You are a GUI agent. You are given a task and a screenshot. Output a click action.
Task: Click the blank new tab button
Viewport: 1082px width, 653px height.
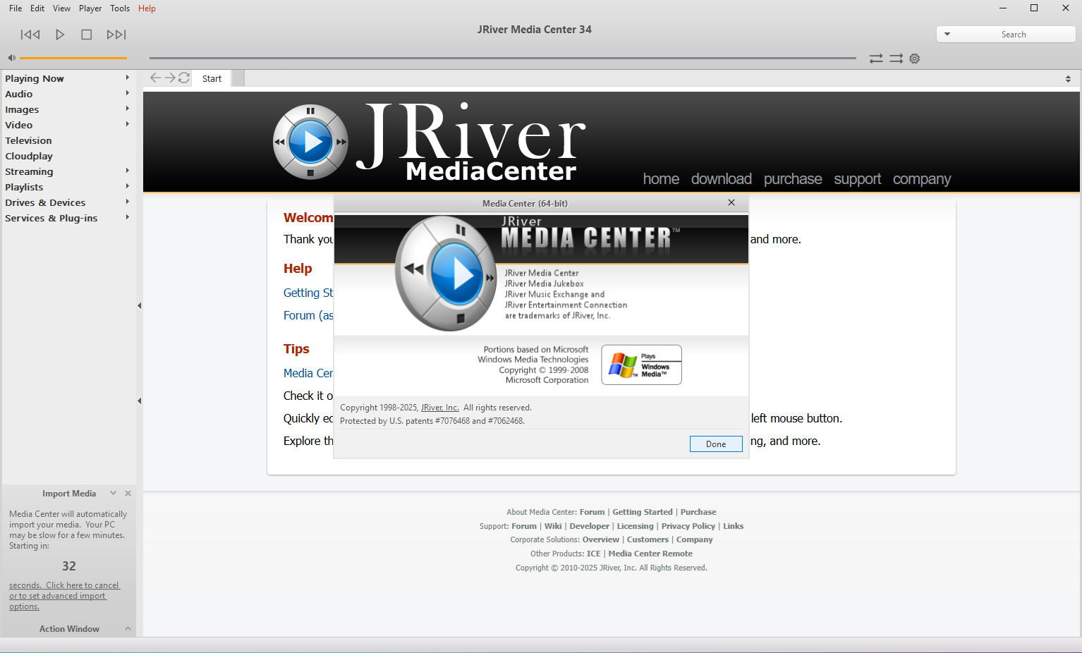pyautogui.click(x=238, y=78)
